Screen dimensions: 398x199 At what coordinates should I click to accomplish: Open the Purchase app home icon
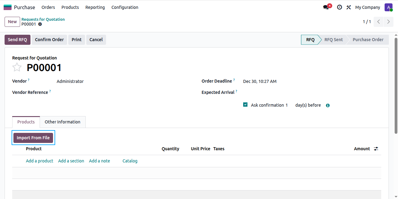coord(8,7)
